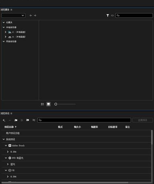Sort by the 预设名称 column header
Viewport: 154px width, 184px height.
(9, 127)
